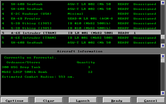Screen dimensions: 166x104
Task: Click the Aircraft Information panel's down arrow
Action: tap(163, 93)
